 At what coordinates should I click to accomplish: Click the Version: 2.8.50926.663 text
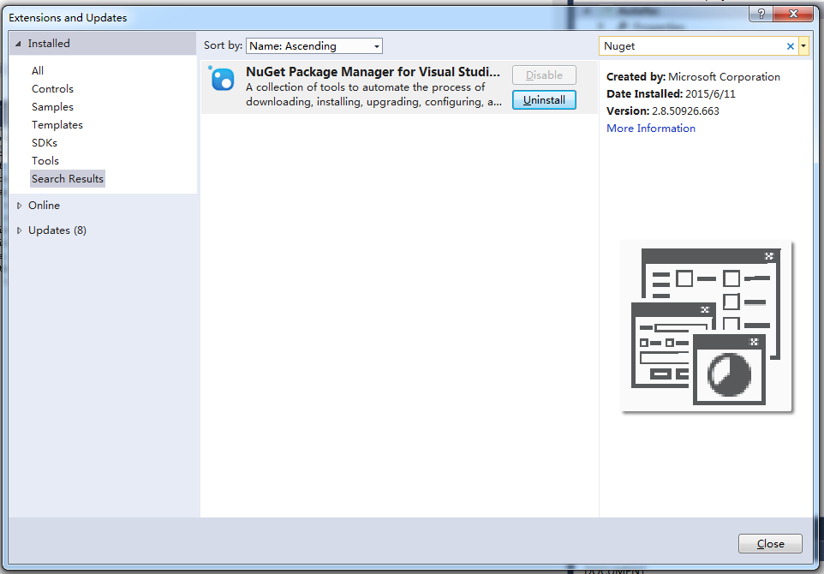(x=663, y=111)
